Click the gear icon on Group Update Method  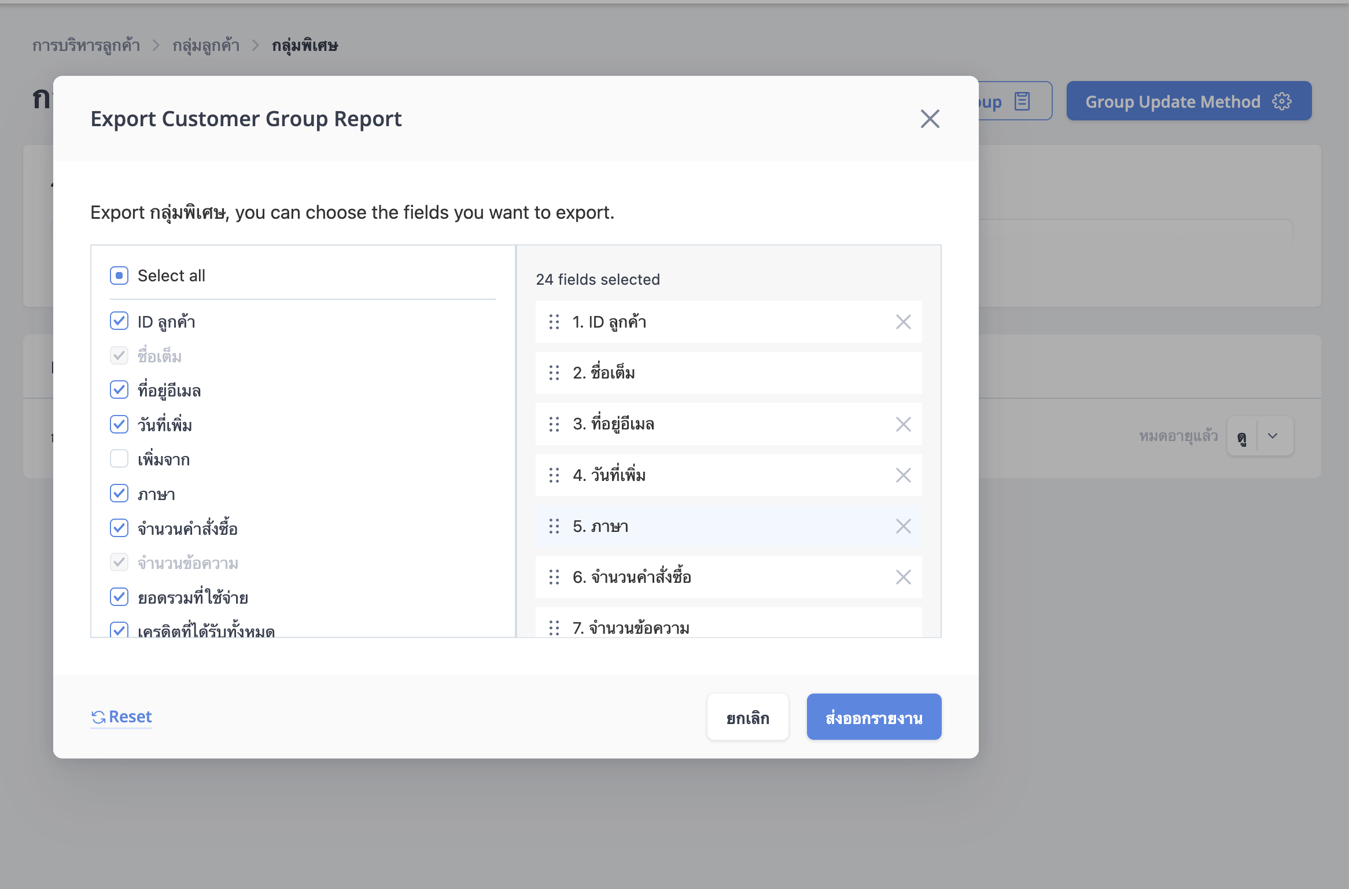(x=1281, y=101)
